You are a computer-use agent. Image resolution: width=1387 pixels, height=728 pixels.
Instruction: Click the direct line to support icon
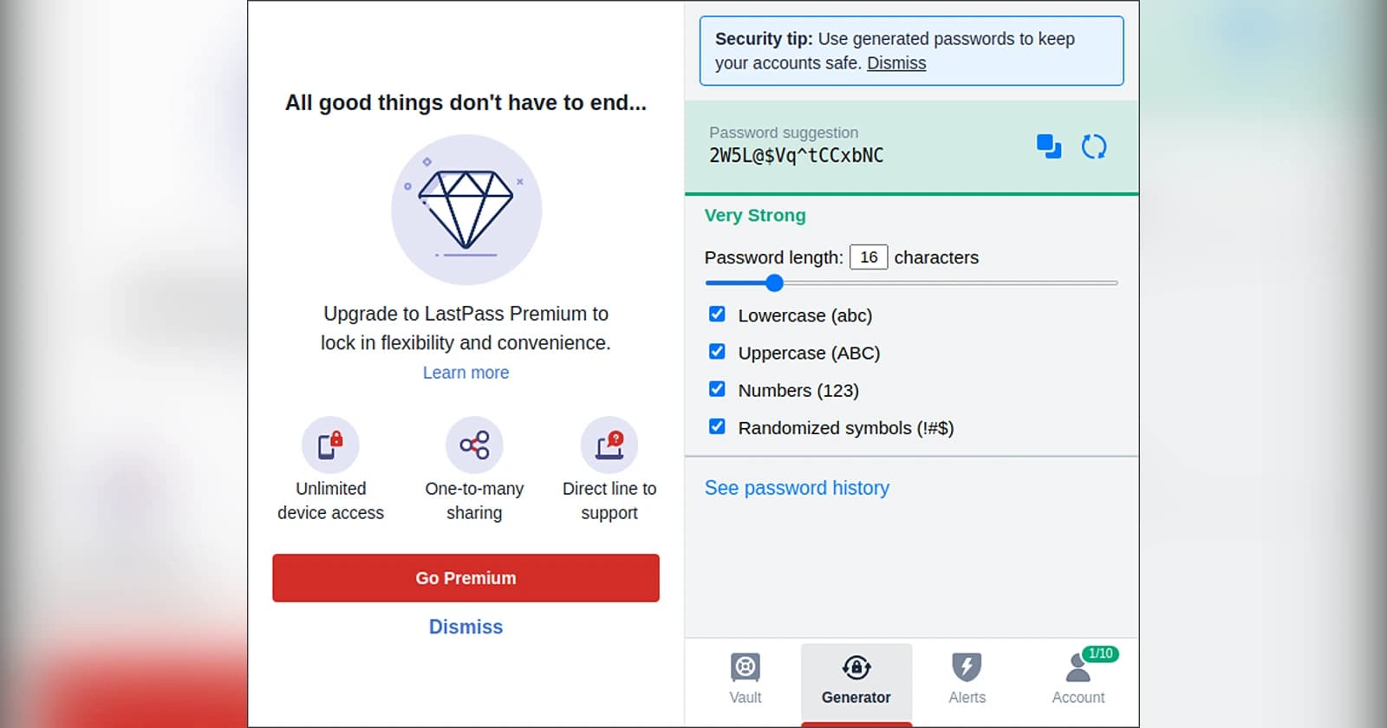[610, 444]
